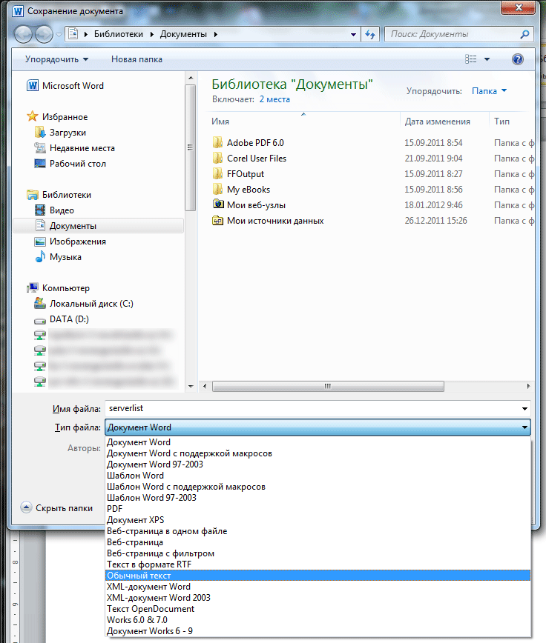The width and height of the screenshot is (546, 643).
Task: Choose Веб-страница с фильтром file type
Action: tap(318, 553)
